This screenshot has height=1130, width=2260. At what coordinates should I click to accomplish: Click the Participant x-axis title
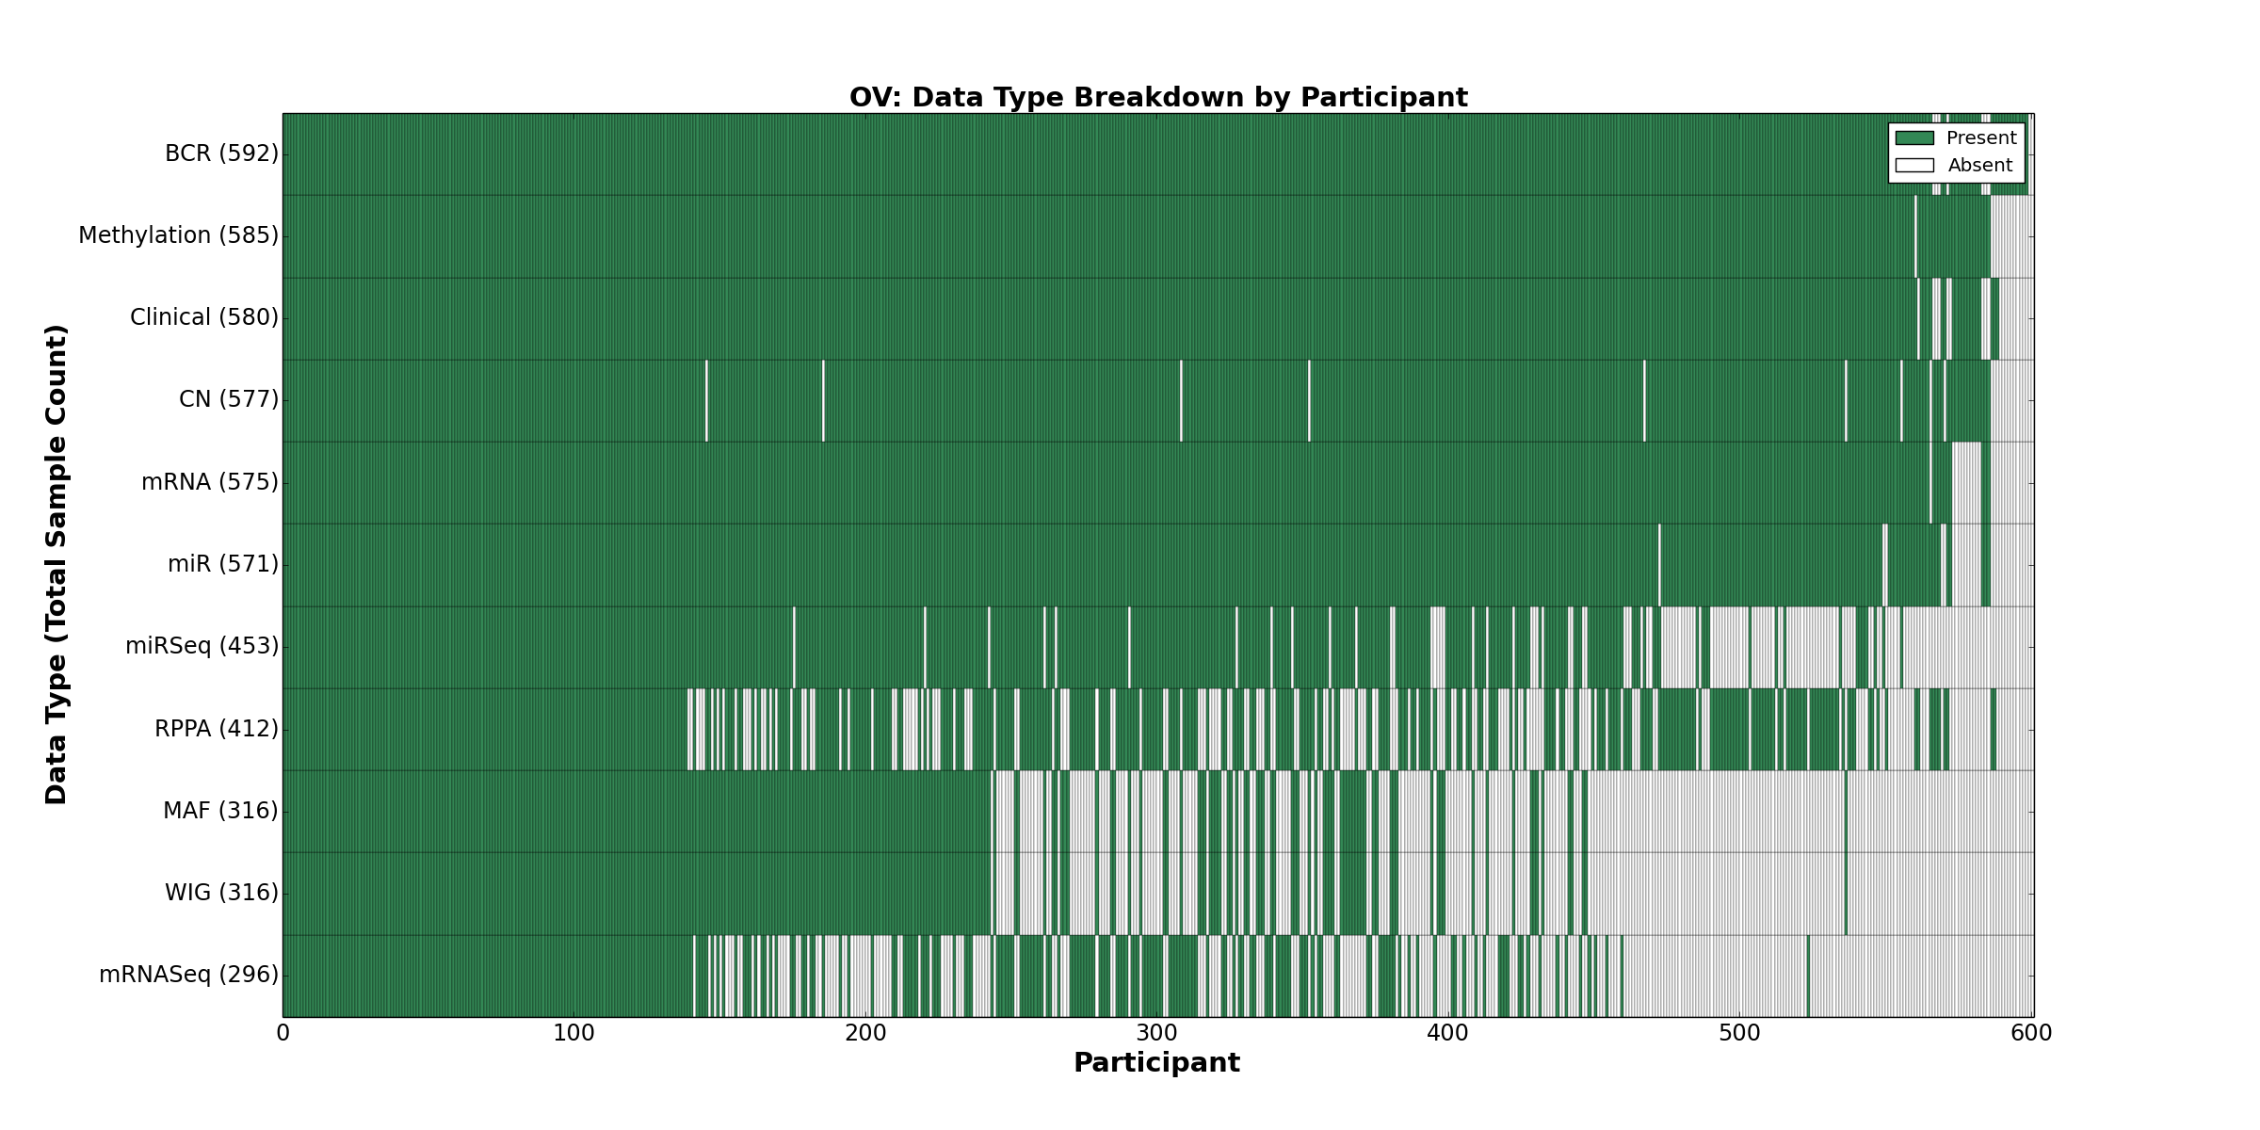click(1156, 1063)
